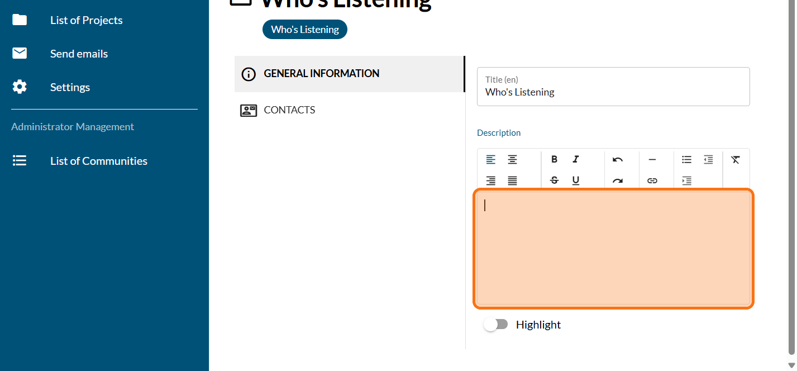Click the redo arrow icon

click(617, 180)
